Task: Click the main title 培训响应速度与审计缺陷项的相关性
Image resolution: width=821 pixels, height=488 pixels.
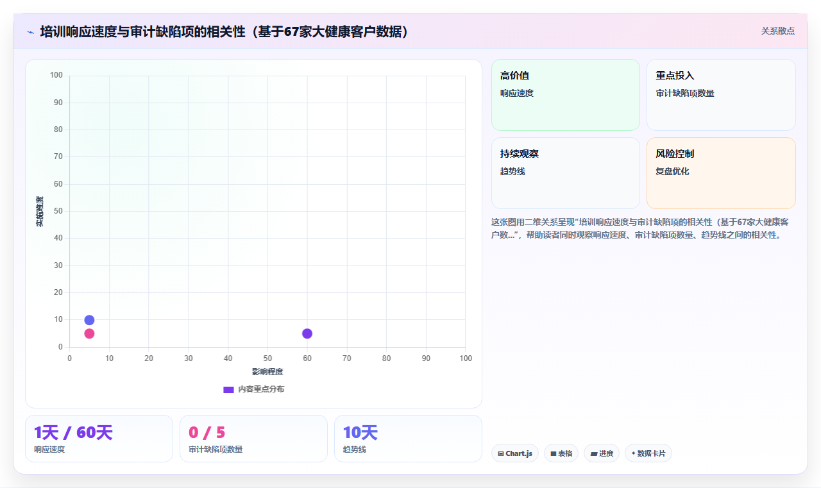Action: pos(224,31)
